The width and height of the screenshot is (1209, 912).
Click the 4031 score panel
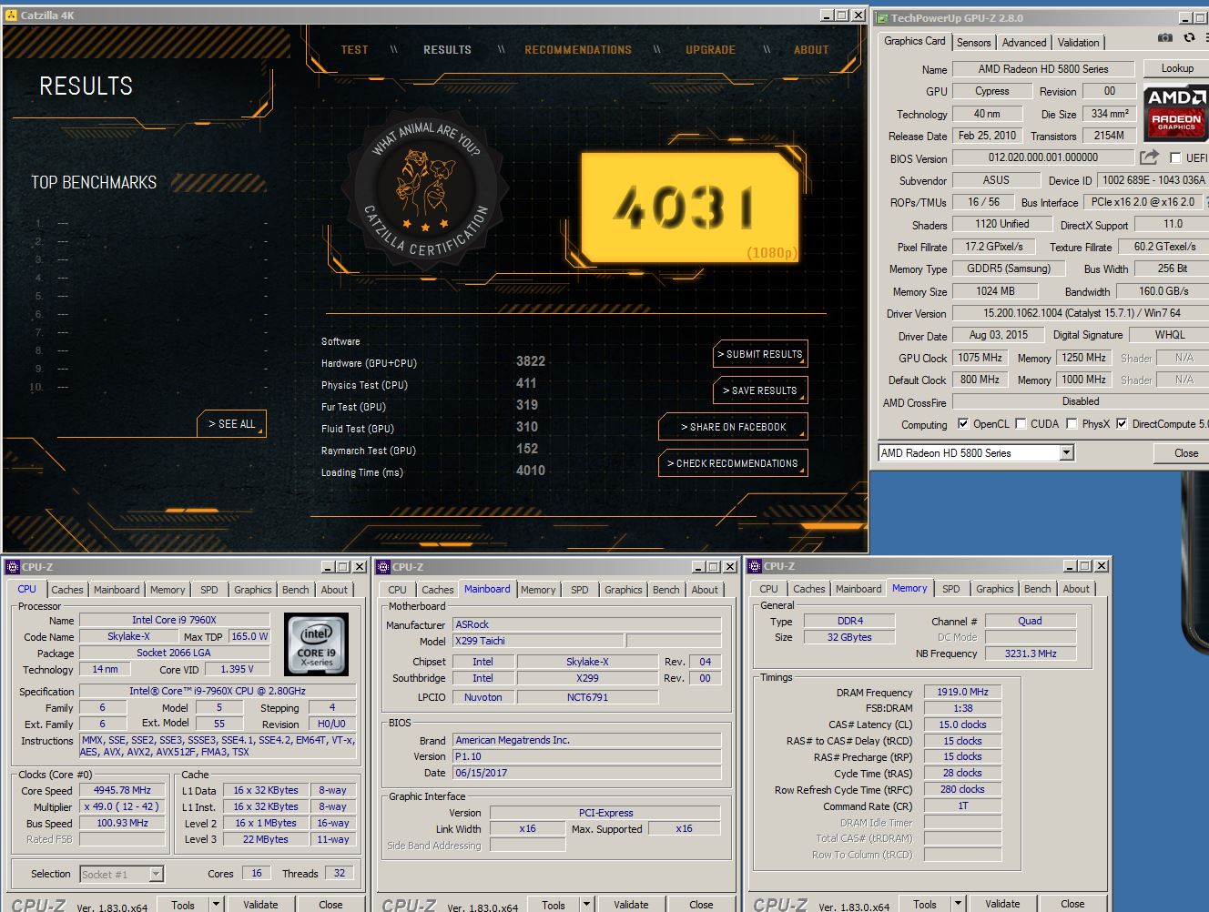(x=690, y=208)
